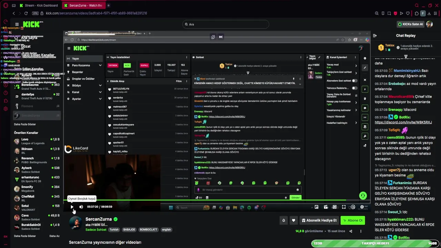Open the Sadece Sohbet category link
This screenshot has width=441, height=248.
[x=96, y=230]
